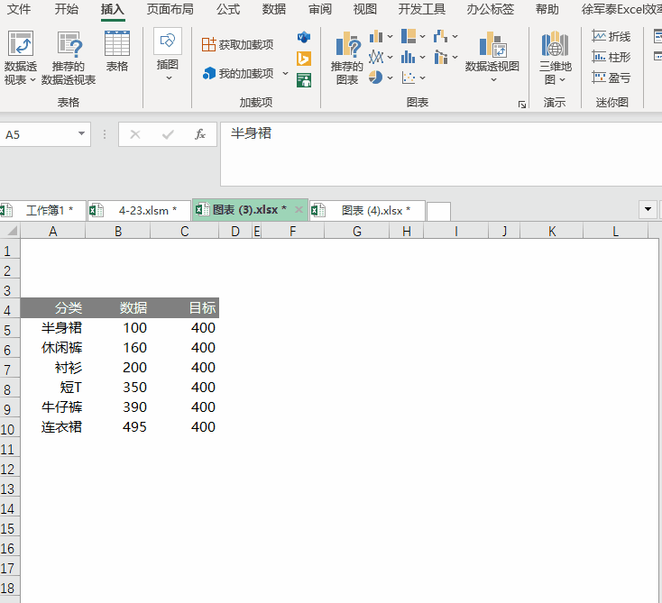Select cell with value 350

pyautogui.click(x=118, y=388)
